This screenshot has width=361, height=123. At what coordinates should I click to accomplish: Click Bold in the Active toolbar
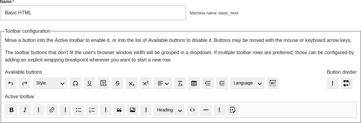(x=12, y=110)
